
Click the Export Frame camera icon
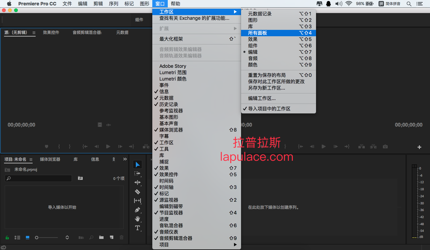385,147
